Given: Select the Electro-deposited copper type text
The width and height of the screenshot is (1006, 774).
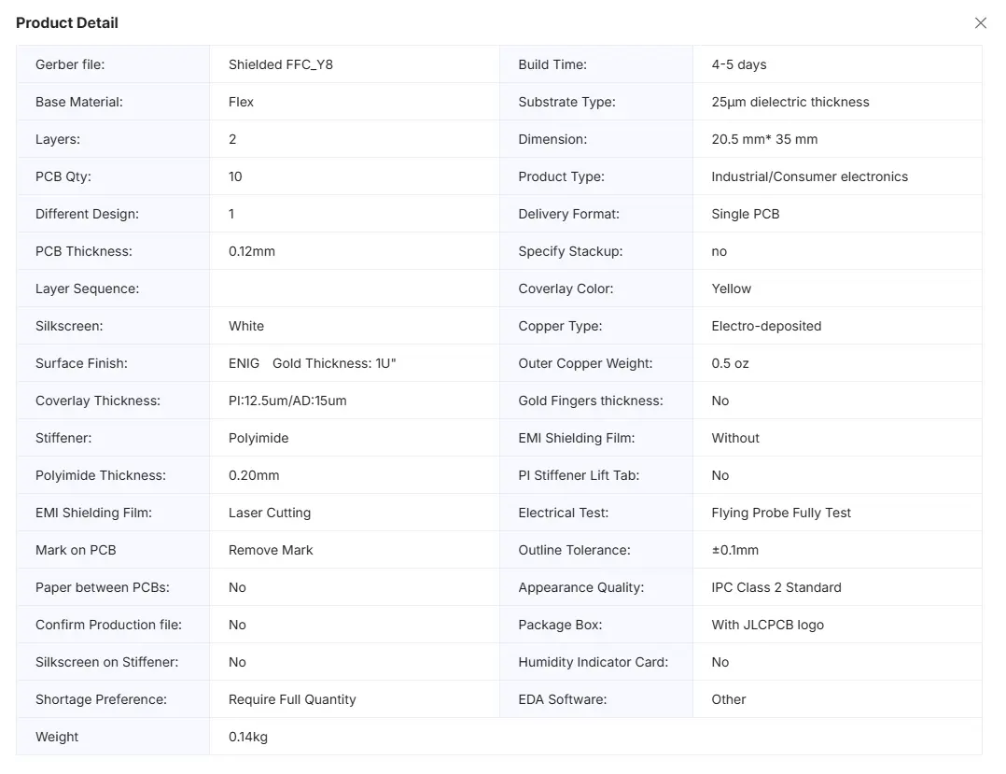Looking at the screenshot, I should (x=766, y=326).
